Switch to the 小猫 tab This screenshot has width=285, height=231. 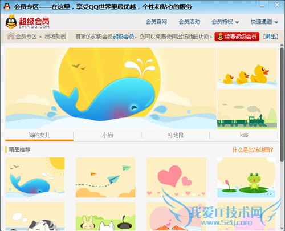(x=108, y=135)
